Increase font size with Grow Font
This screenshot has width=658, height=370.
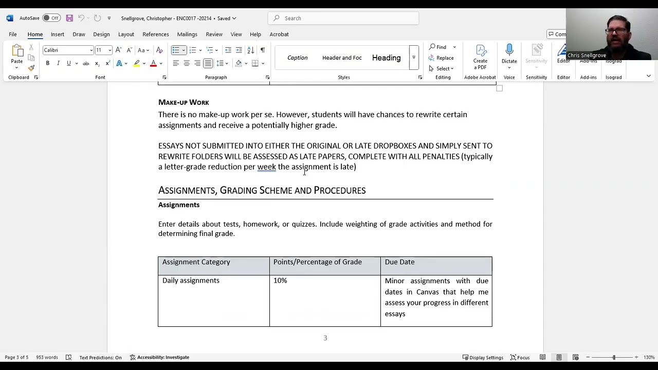(x=118, y=50)
